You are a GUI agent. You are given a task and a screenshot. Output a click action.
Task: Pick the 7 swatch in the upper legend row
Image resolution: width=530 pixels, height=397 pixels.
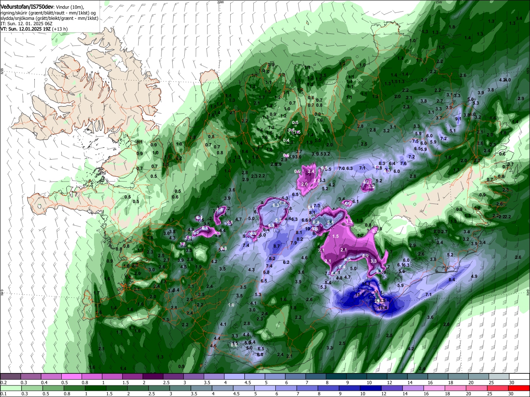(316, 376)
